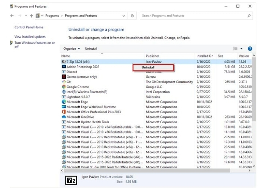The height and width of the screenshot is (190, 266).
Task: Click the 9/19/2022 installed date cell
Action: pos(203,87)
